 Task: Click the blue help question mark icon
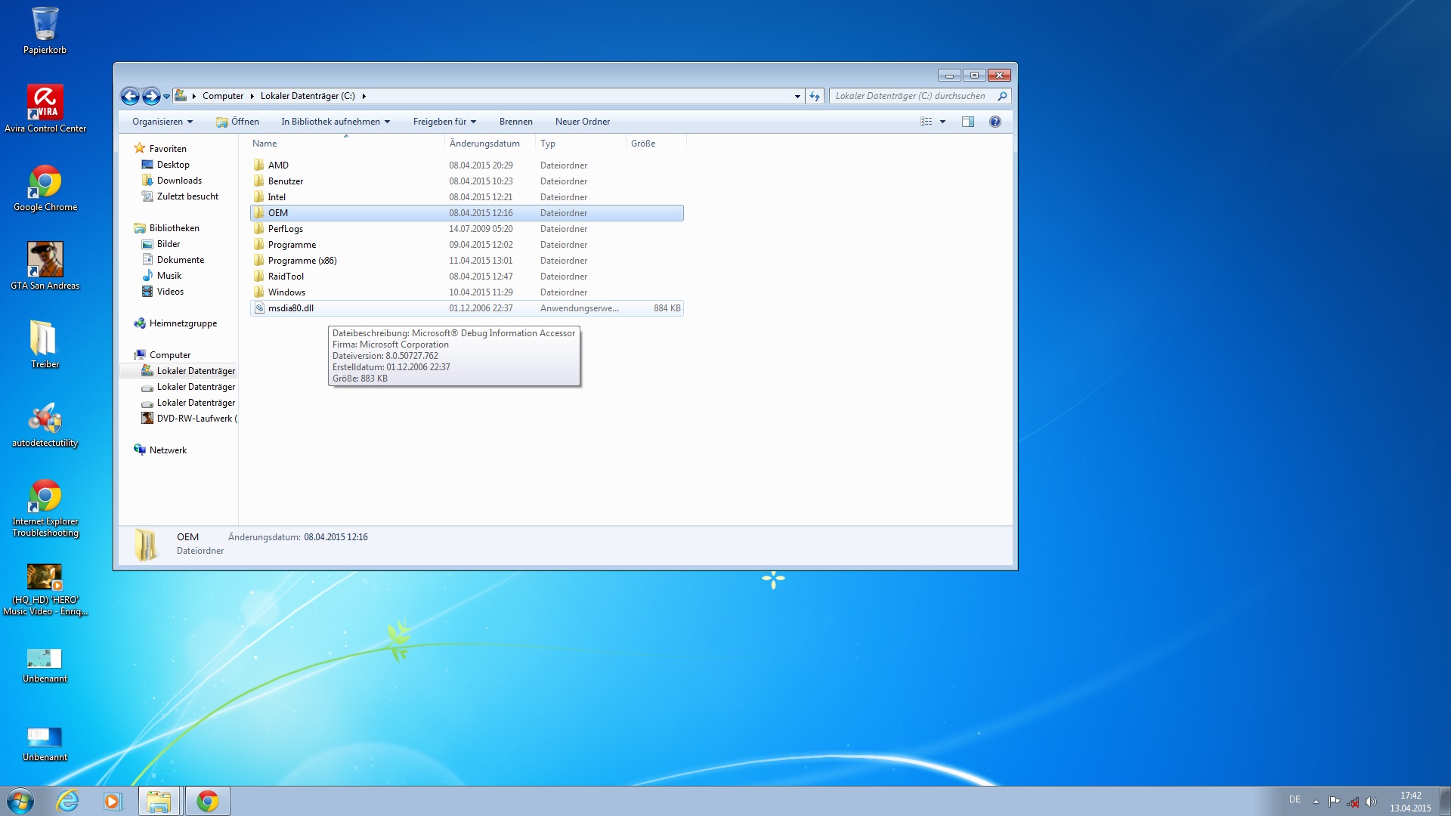tap(995, 122)
